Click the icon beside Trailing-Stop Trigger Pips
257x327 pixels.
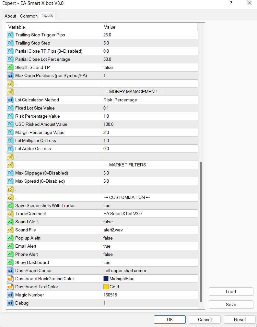pyautogui.click(x=10, y=35)
